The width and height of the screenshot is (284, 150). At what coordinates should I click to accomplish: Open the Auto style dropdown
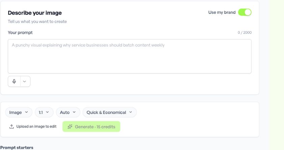(x=68, y=112)
